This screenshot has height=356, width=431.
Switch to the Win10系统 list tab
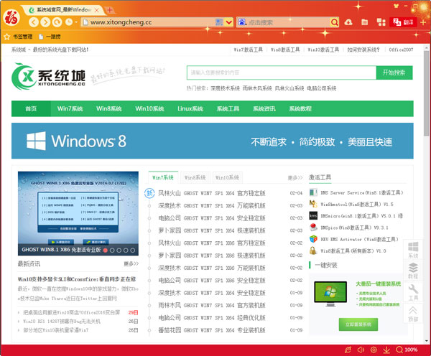227,178
